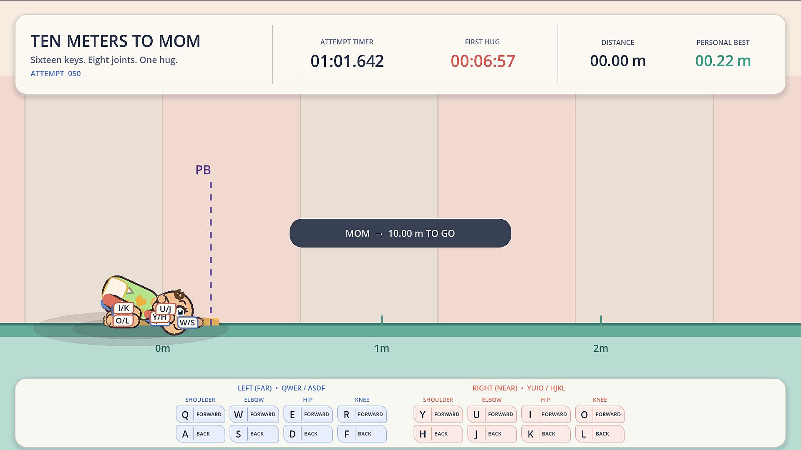
Task: Click the U/J joint label on baby
Action: (x=166, y=309)
